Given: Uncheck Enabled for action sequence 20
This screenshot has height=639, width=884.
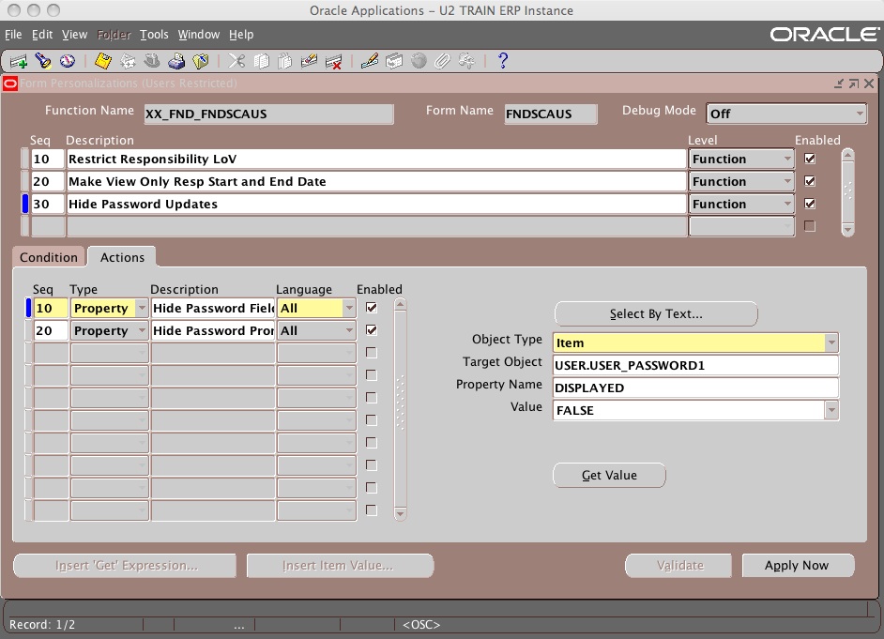Looking at the screenshot, I should (x=372, y=330).
